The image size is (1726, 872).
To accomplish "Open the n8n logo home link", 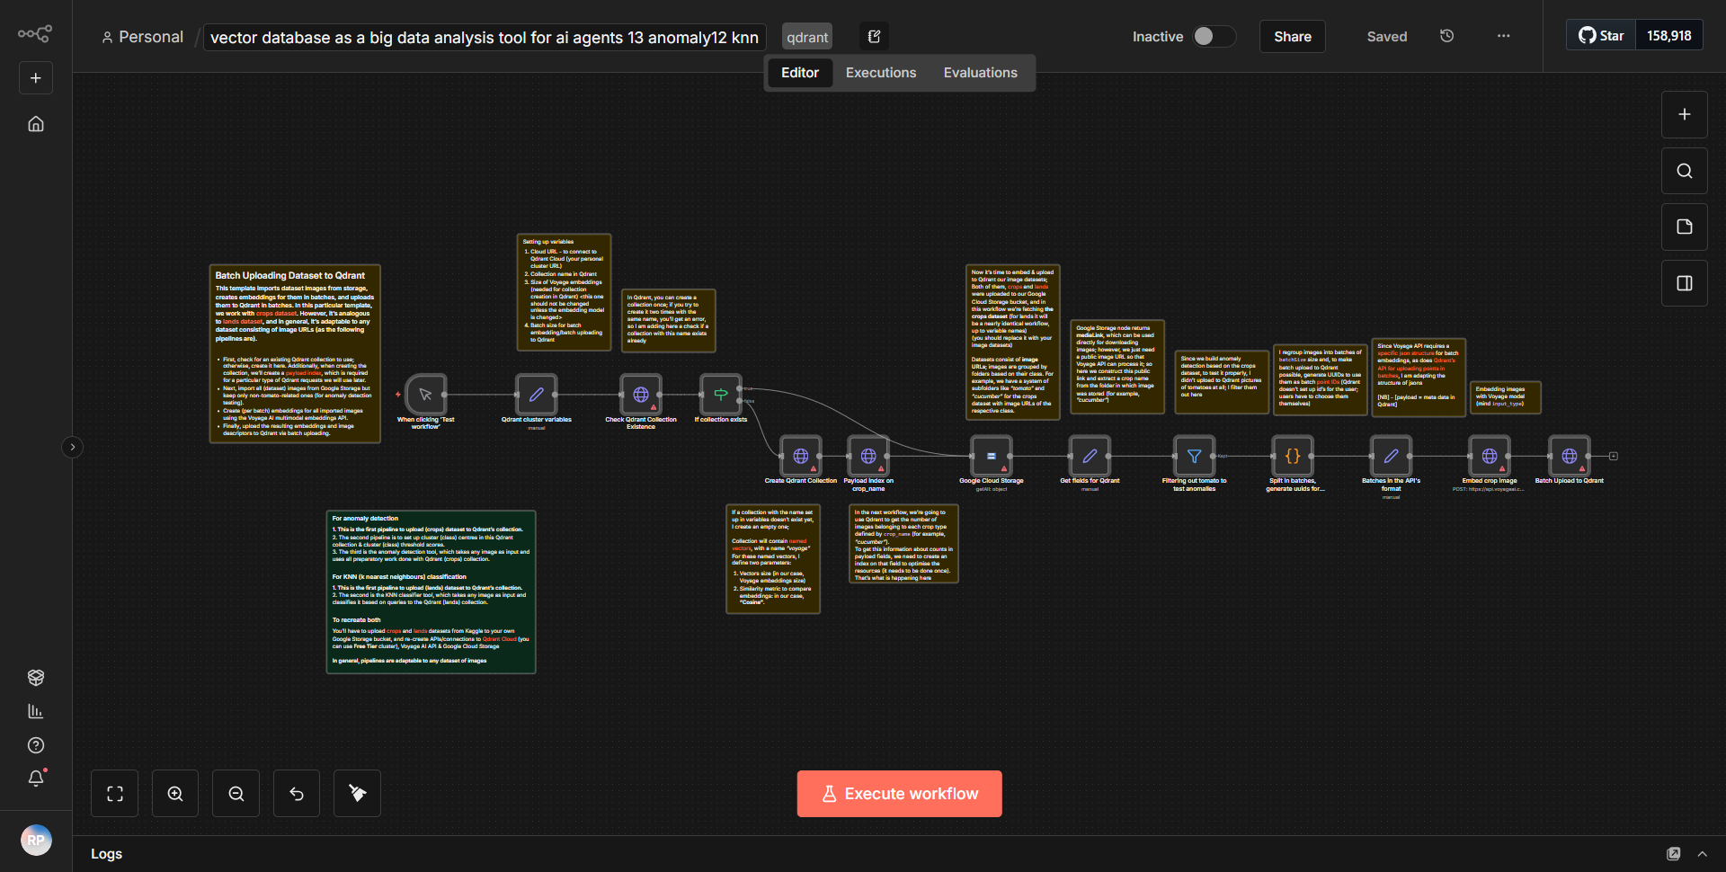I will (35, 34).
